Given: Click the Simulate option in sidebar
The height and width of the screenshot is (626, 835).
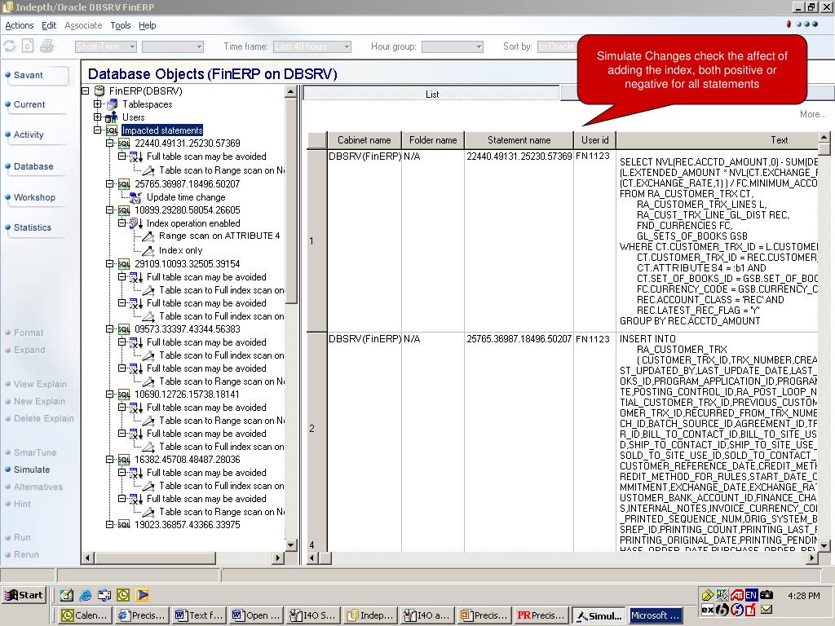Looking at the screenshot, I should [32, 470].
